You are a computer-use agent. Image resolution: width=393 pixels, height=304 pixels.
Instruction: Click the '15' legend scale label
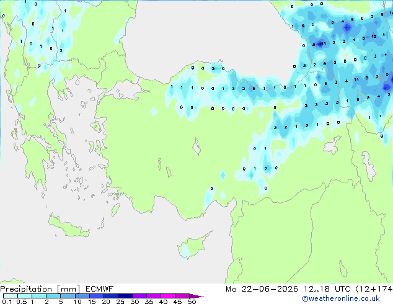coord(92,302)
